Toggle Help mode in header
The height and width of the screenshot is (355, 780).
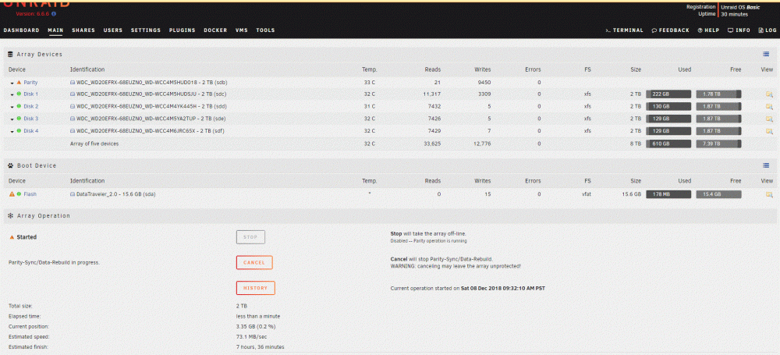point(708,30)
